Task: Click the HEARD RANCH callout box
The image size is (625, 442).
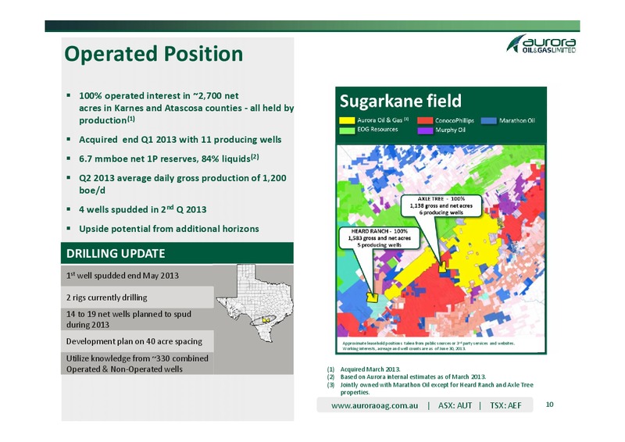Action: tap(379, 238)
